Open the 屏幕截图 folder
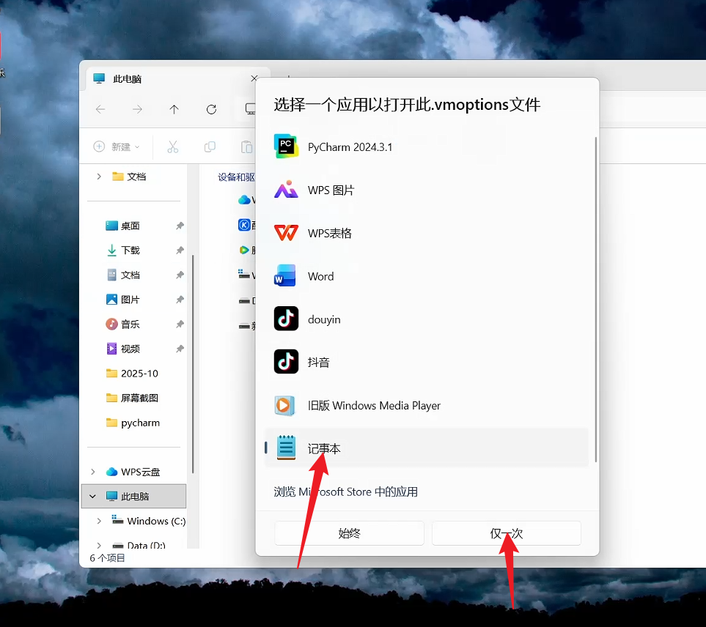The height and width of the screenshot is (627, 706). pyautogui.click(x=132, y=398)
